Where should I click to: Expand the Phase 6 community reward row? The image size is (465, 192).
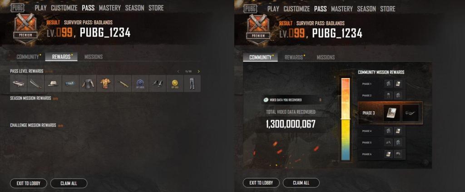pos(381,154)
